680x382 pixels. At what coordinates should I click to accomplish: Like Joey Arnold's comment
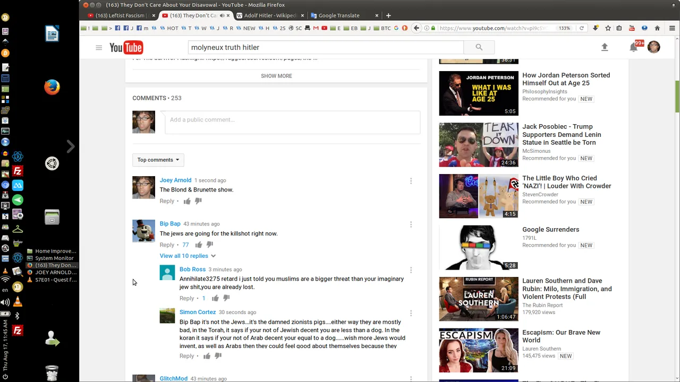coord(187,201)
